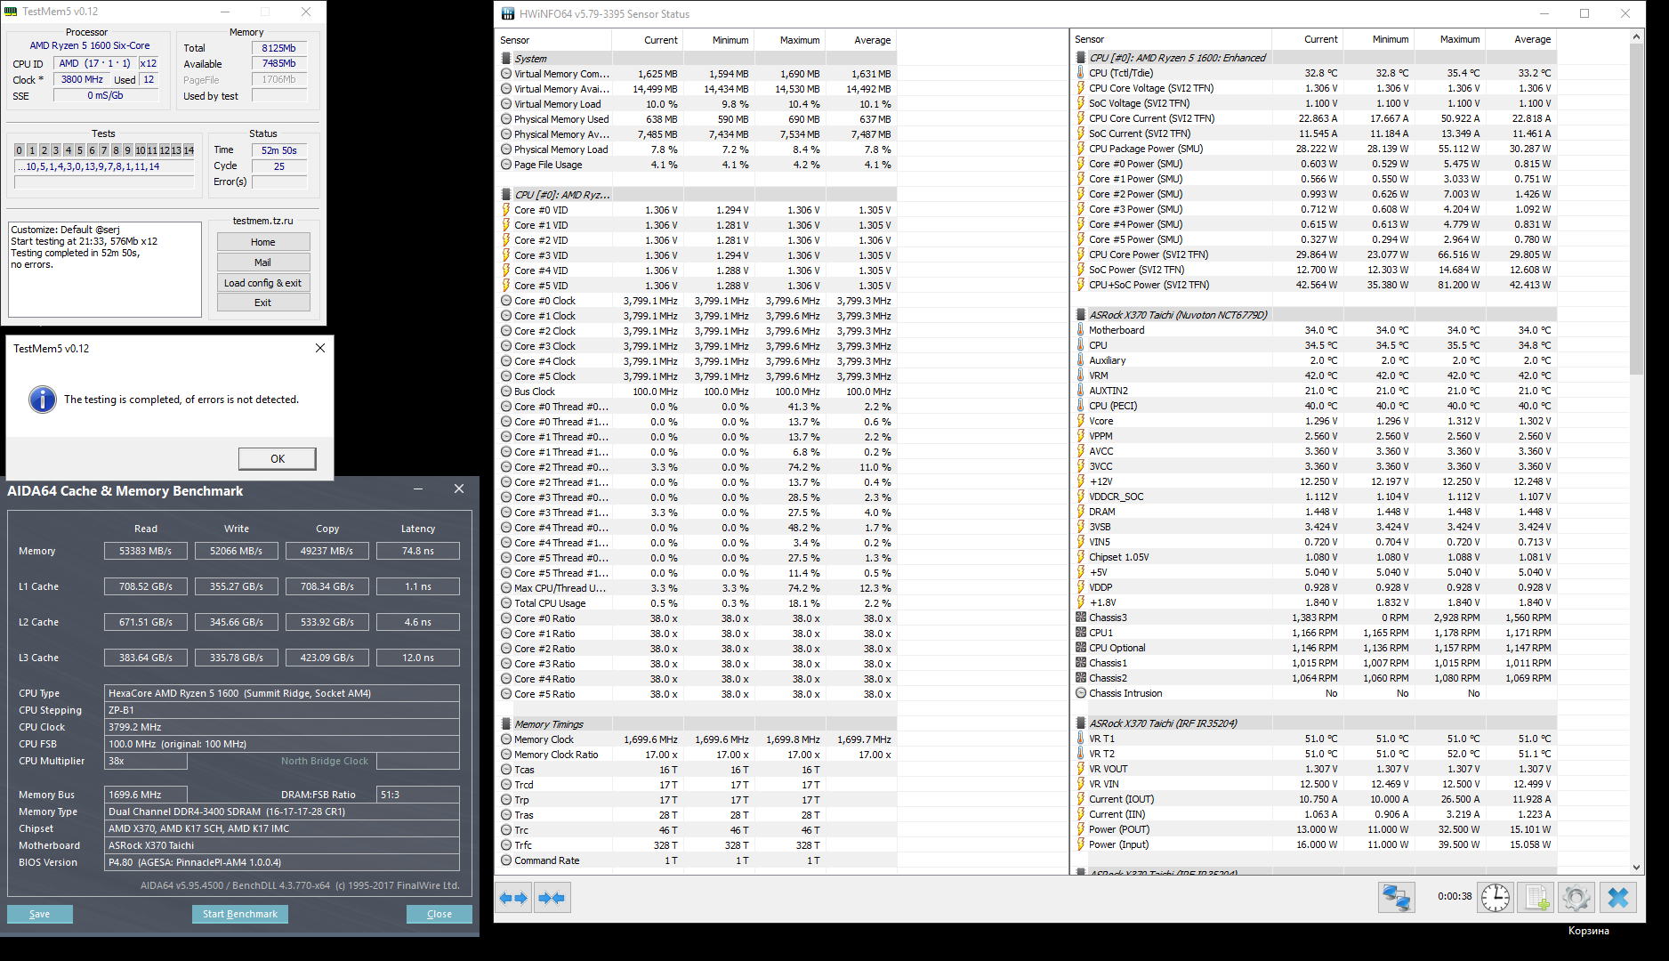The image size is (1669, 961).
Task: Click the round icon beside Command Rate
Action: [506, 860]
